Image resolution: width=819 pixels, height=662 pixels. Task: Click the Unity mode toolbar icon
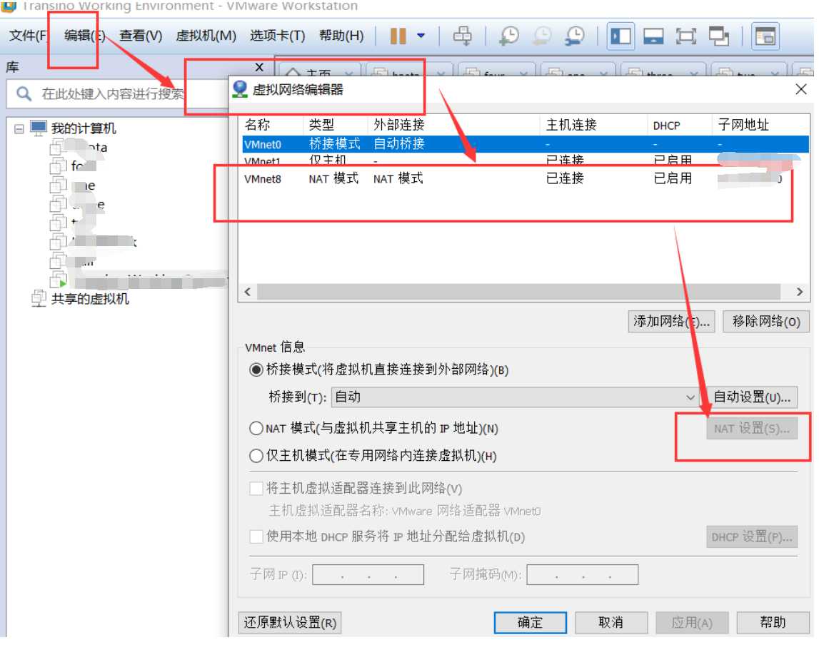pyautogui.click(x=719, y=36)
